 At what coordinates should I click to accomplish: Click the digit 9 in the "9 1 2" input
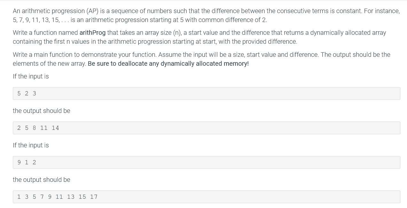pos(19,162)
